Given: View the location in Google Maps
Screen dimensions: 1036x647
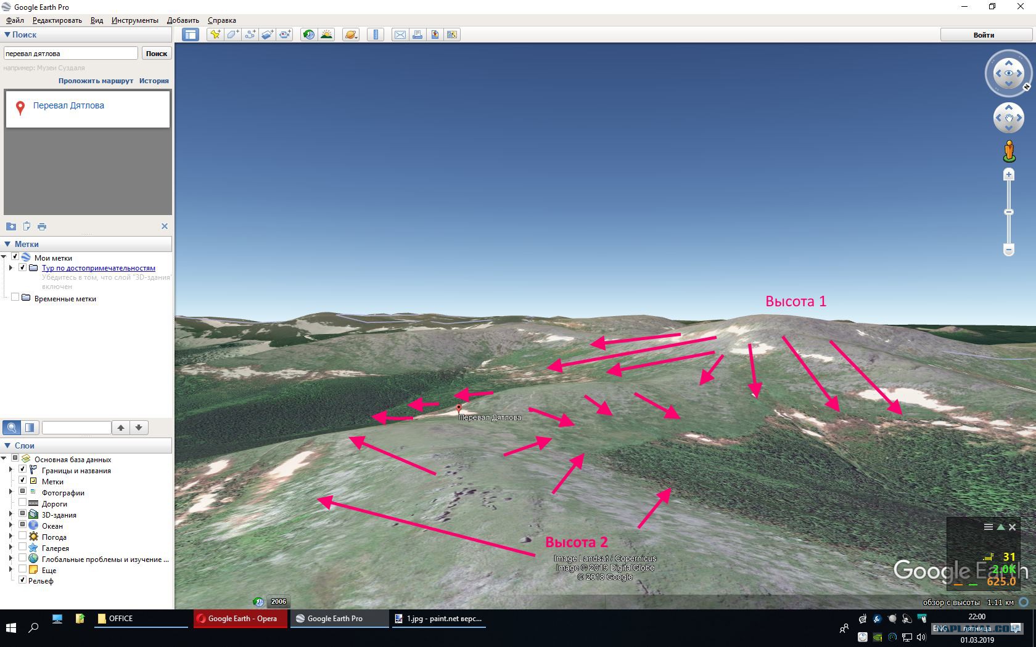Looking at the screenshot, I should 452,35.
